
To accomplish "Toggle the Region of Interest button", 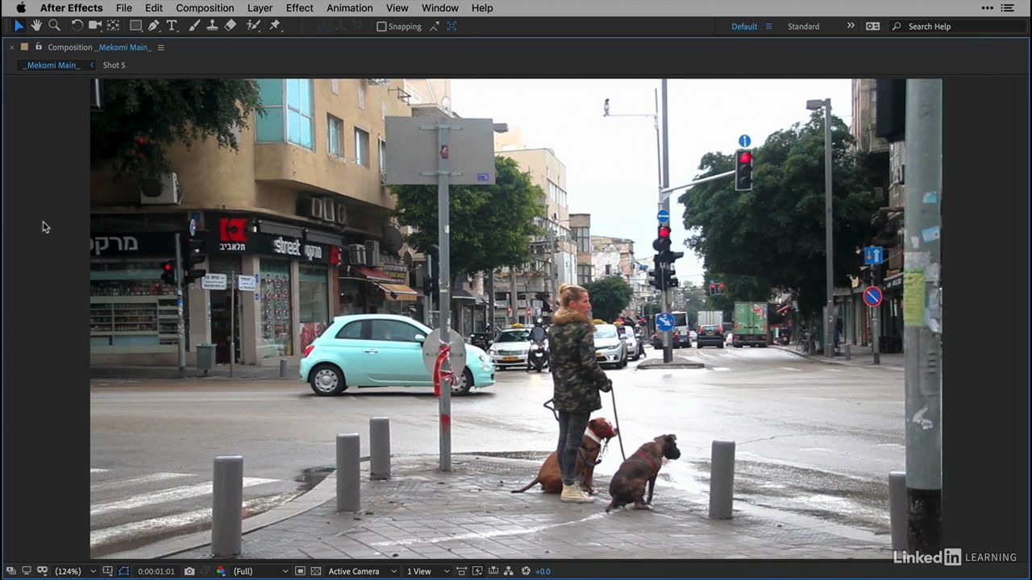I will pos(300,571).
